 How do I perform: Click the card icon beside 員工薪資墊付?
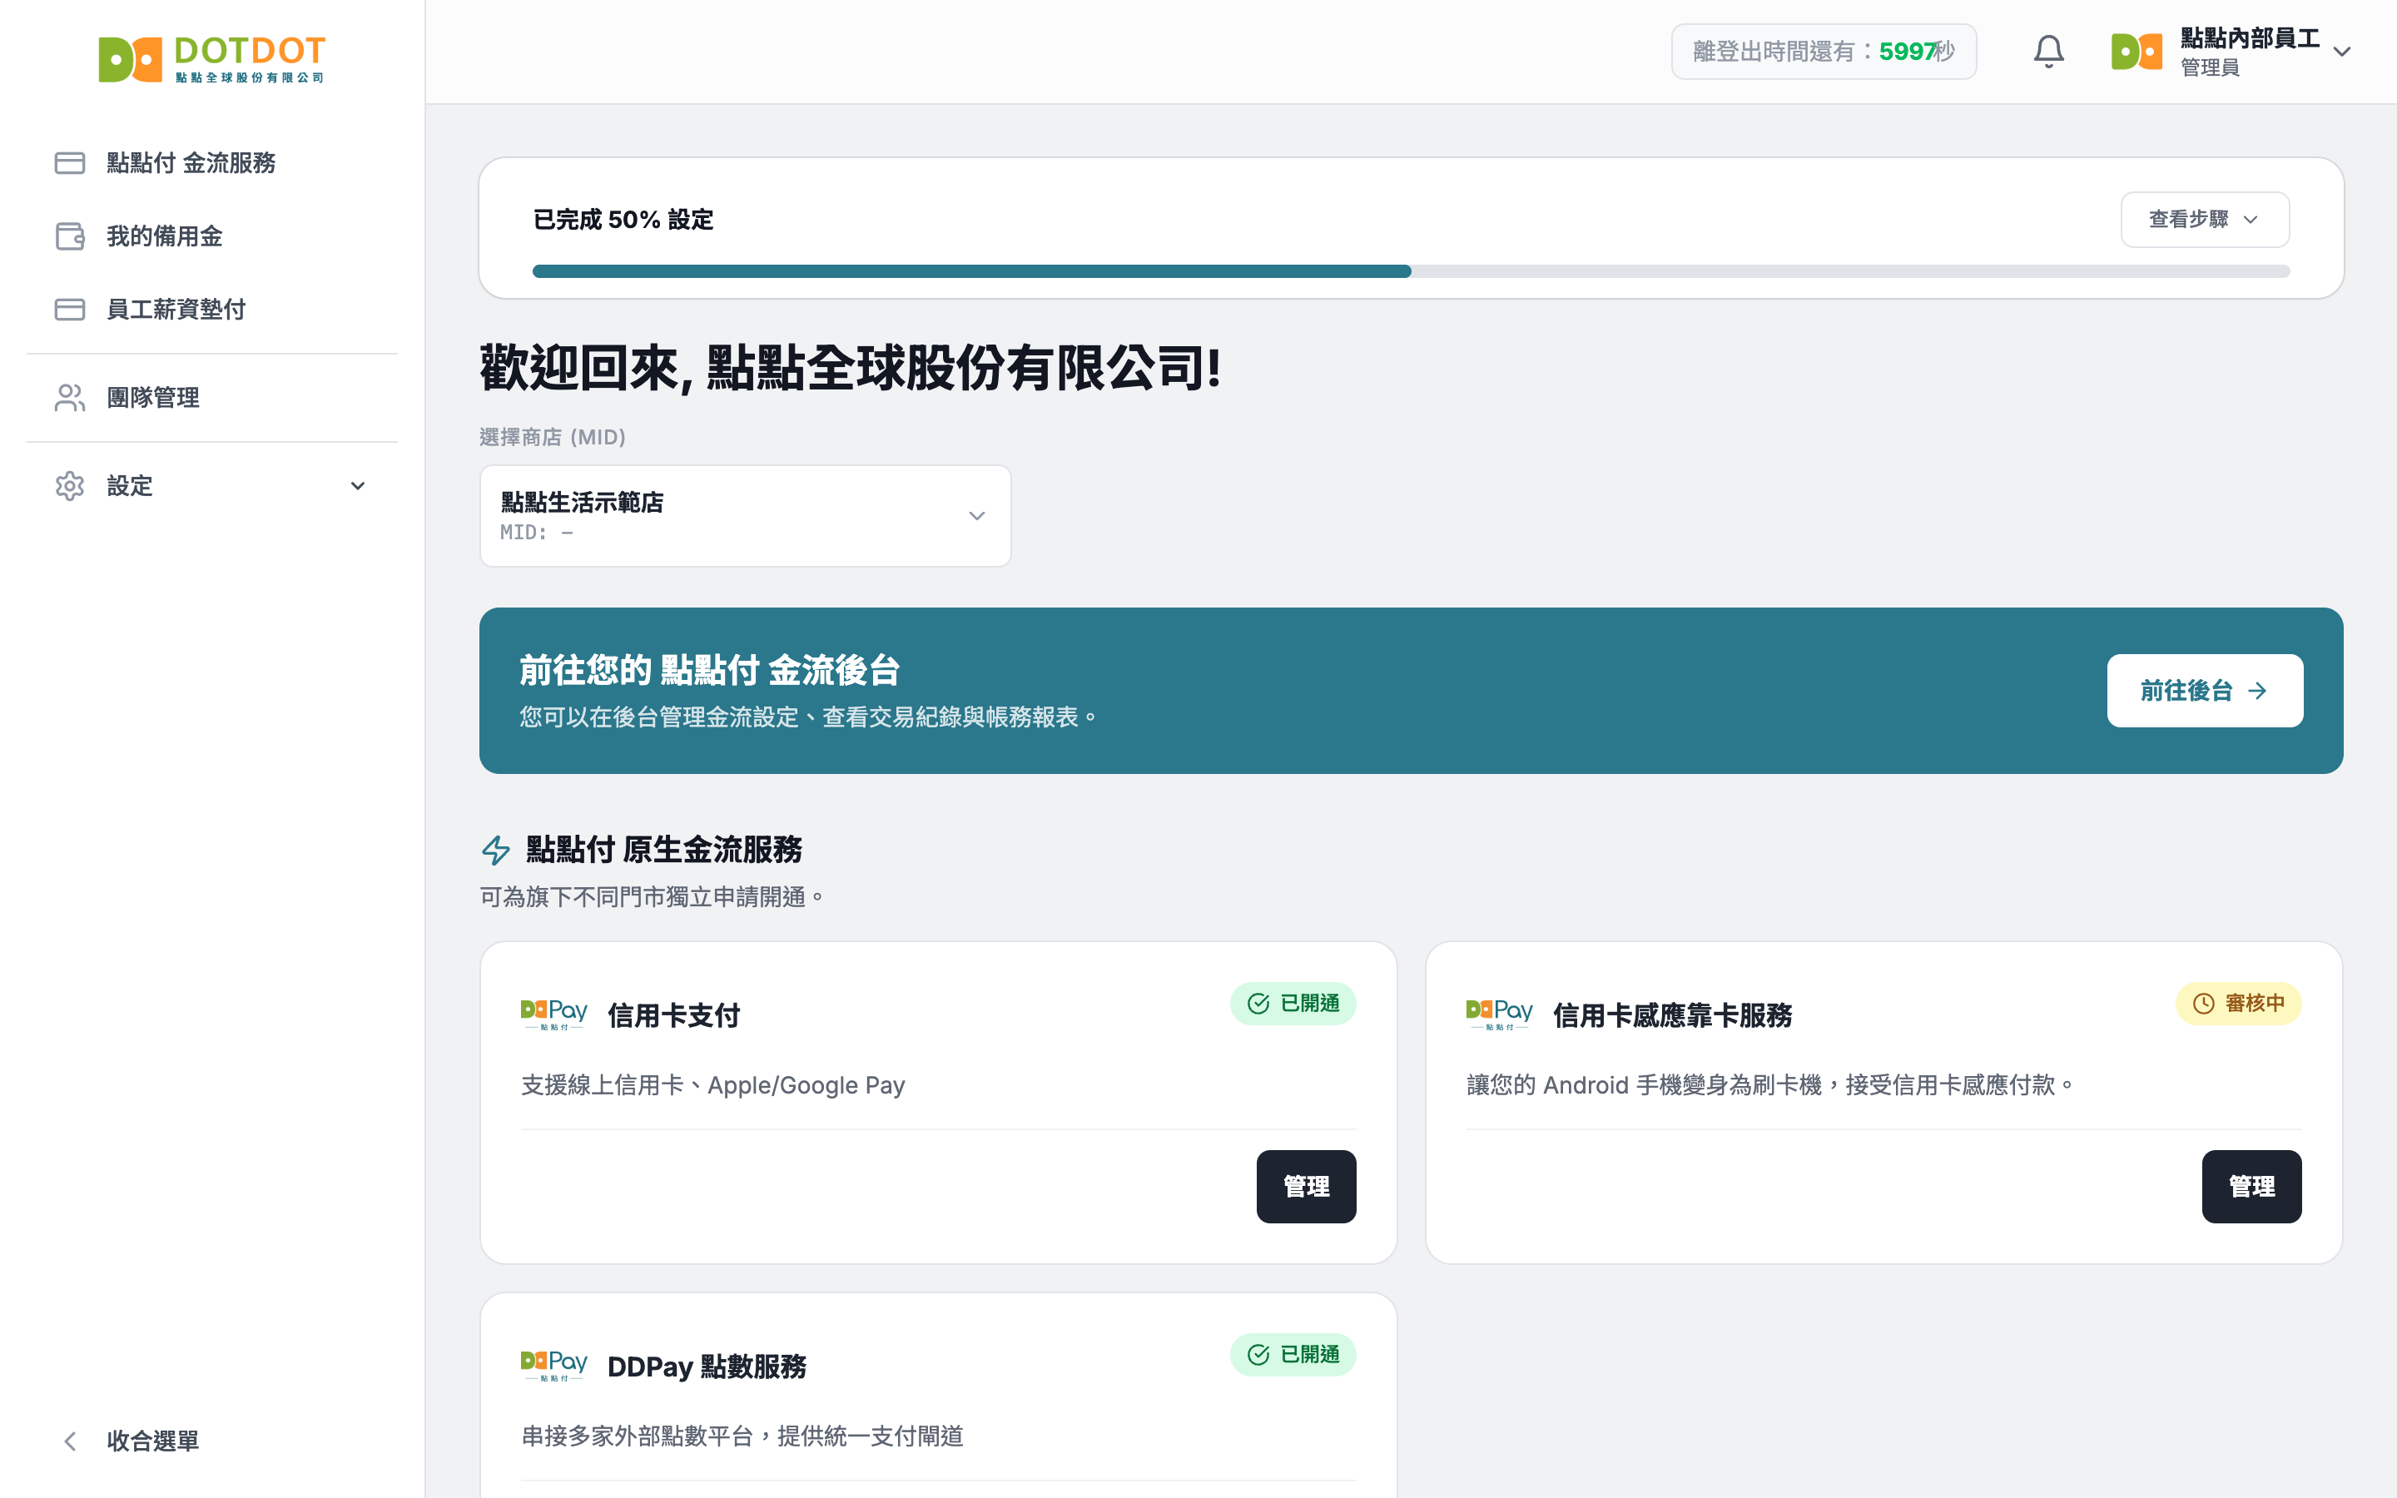(69, 309)
